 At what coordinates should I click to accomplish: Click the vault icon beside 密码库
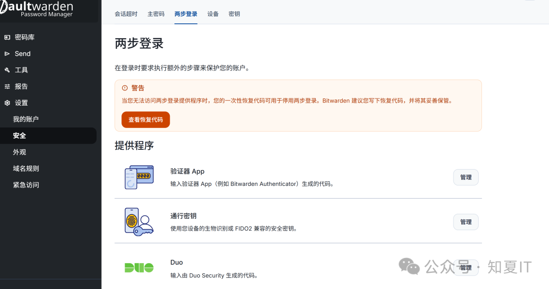(7, 37)
